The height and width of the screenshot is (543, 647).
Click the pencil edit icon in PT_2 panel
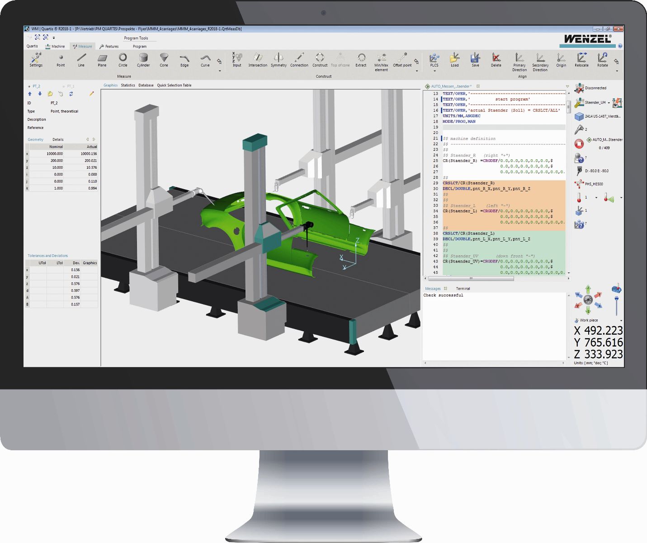91,94
